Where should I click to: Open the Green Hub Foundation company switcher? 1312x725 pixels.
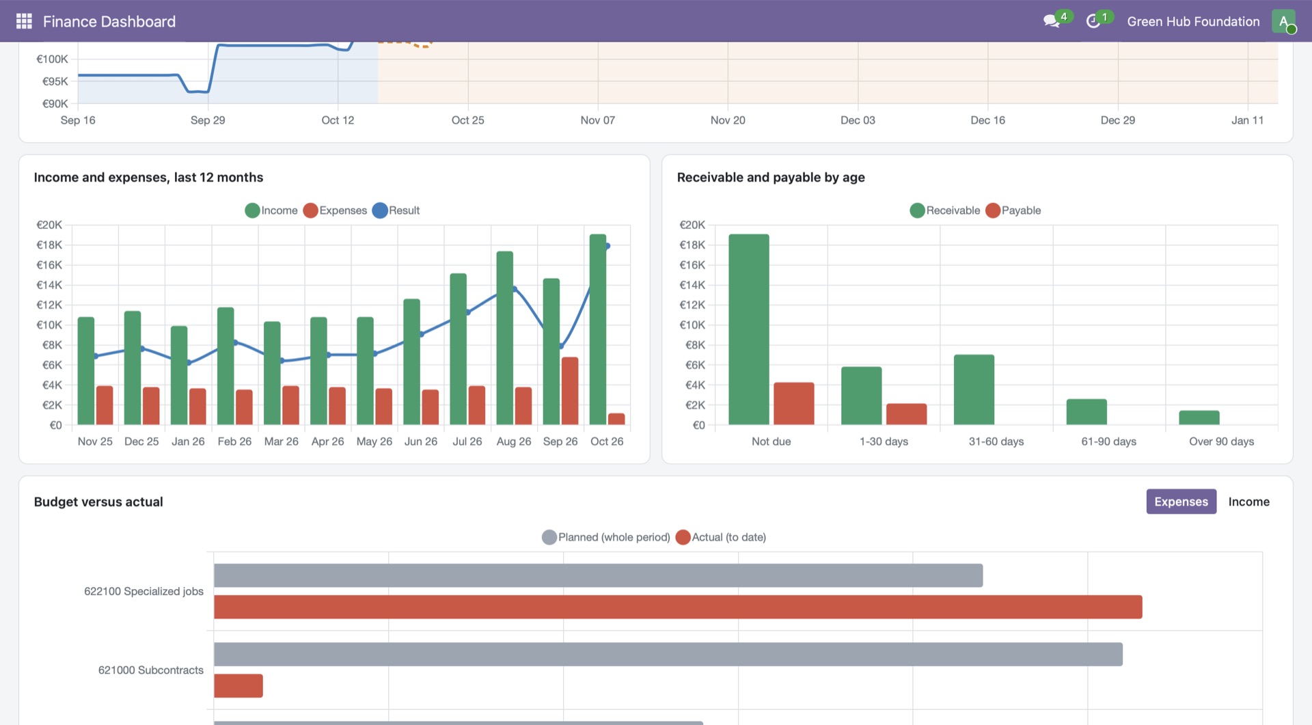pyautogui.click(x=1193, y=21)
